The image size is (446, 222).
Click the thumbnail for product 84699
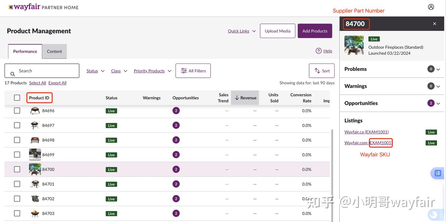pyautogui.click(x=35, y=154)
